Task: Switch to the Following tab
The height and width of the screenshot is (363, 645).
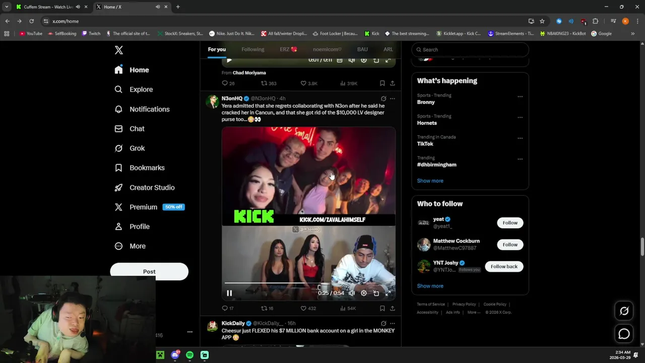Action: pyautogui.click(x=253, y=49)
